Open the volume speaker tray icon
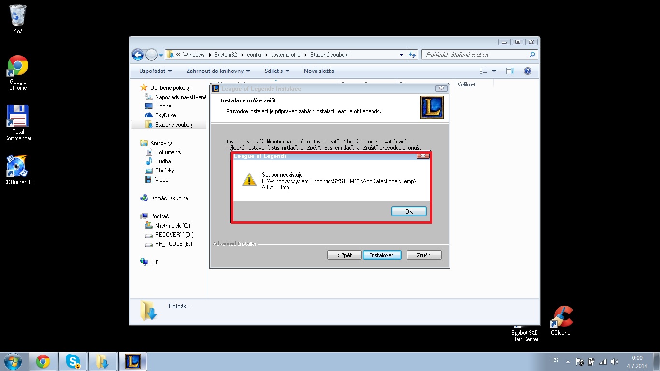Viewport: 660px width, 371px height. pyautogui.click(x=614, y=362)
